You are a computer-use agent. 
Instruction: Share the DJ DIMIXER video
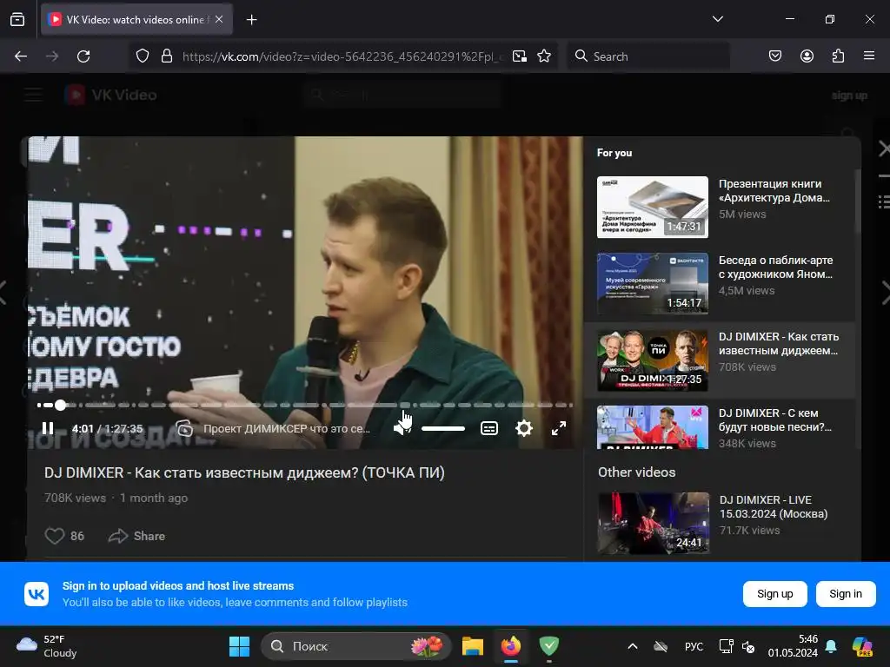pyautogui.click(x=136, y=536)
